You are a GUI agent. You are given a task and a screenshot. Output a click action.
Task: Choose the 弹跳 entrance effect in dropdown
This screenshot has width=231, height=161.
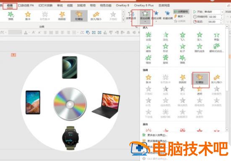tap(183, 59)
